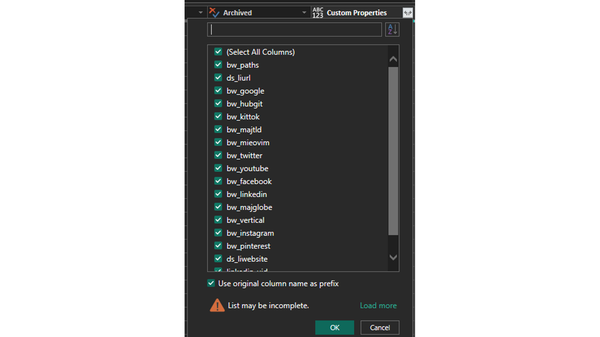Image resolution: width=600 pixels, height=337 pixels.
Task: Click the A-Z sort icon beside the search box
Action: coord(392,29)
